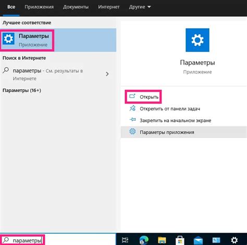247x245 pixels.
Task: Expand the Другие dropdown menu
Action: tap(140, 7)
